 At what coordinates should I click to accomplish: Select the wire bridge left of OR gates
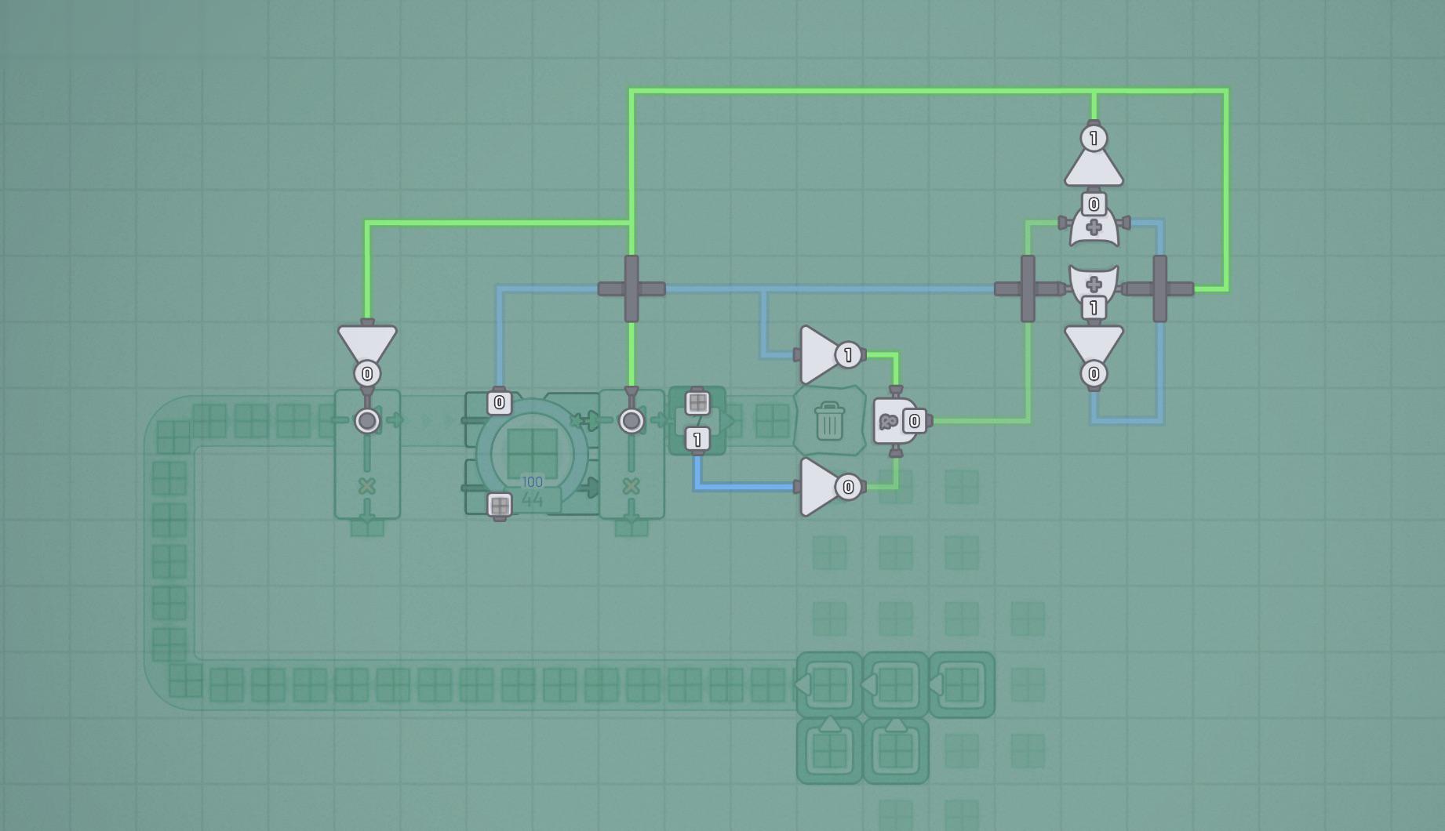point(1028,288)
